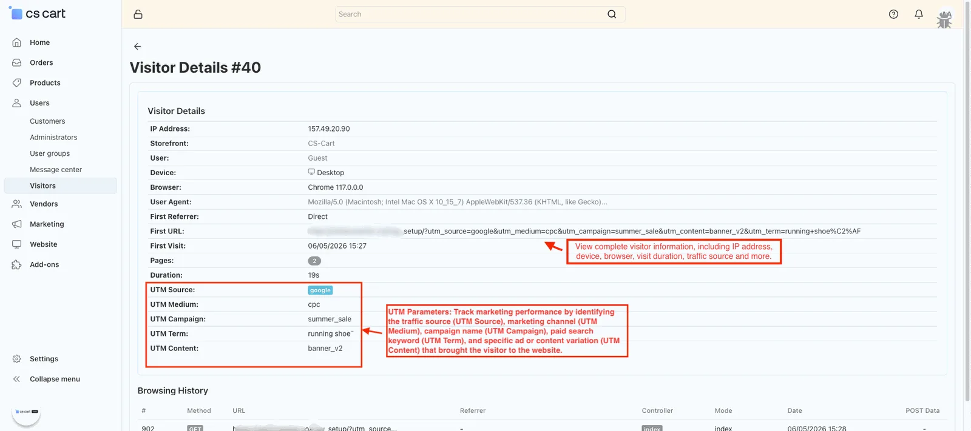This screenshot has width=971, height=431.
Task: Click the Controller column header
Action: click(657, 411)
